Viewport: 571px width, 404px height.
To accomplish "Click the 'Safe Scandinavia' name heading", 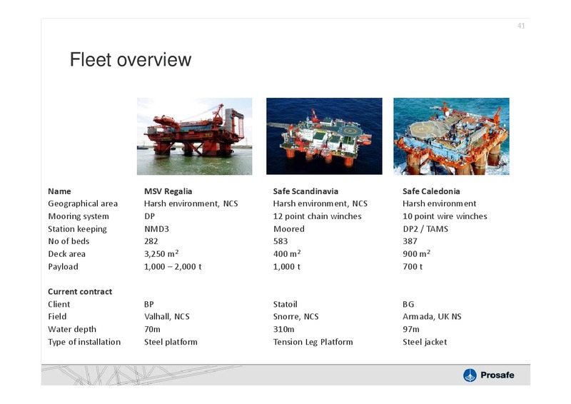I will (x=305, y=191).
